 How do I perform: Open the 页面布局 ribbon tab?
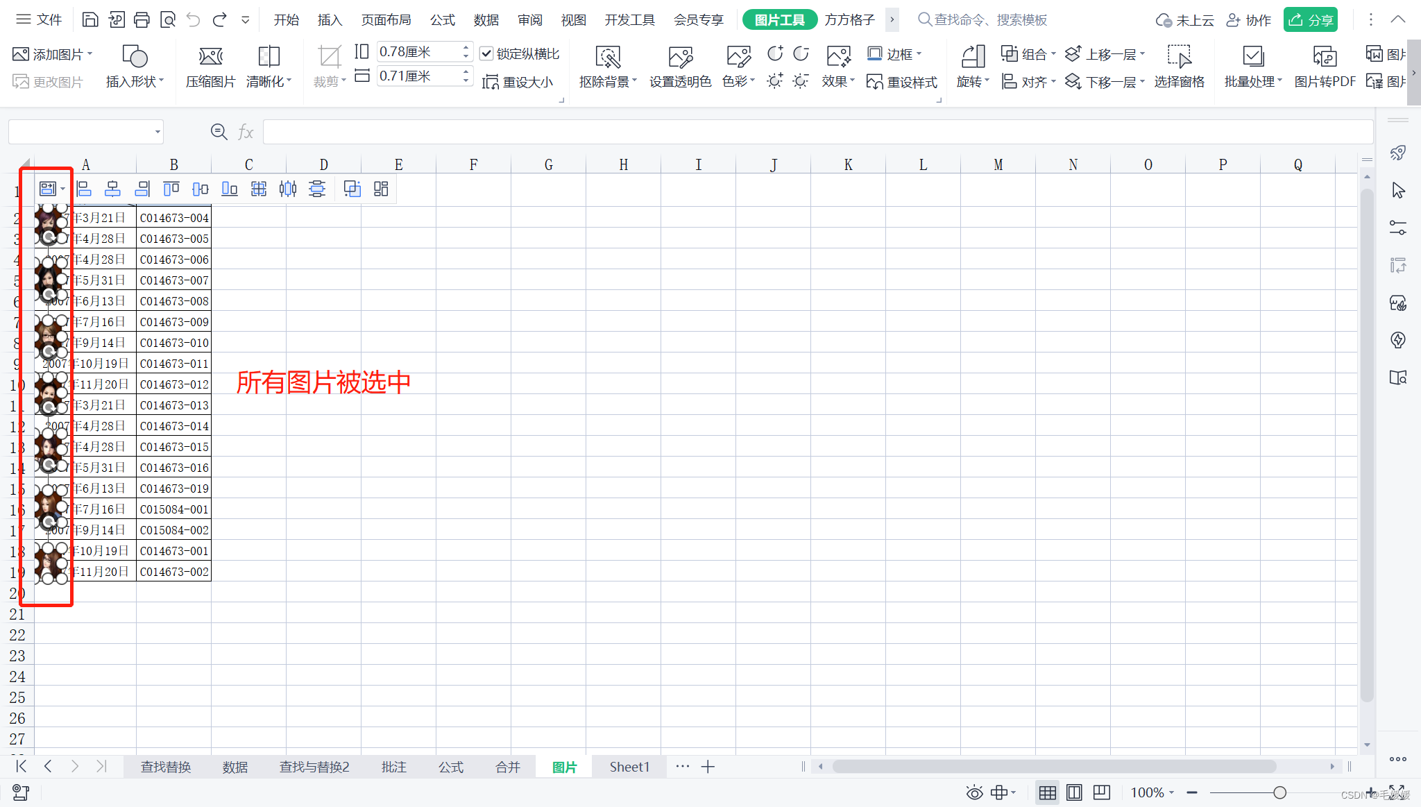386,19
